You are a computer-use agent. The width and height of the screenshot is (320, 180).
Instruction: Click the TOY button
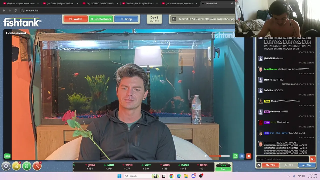(x=307, y=165)
